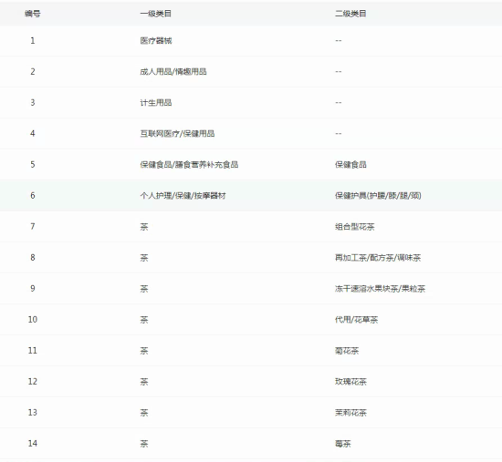Image resolution: width=502 pixels, height=462 pixels.
Task: Click the 编号 column header
Action: point(32,14)
